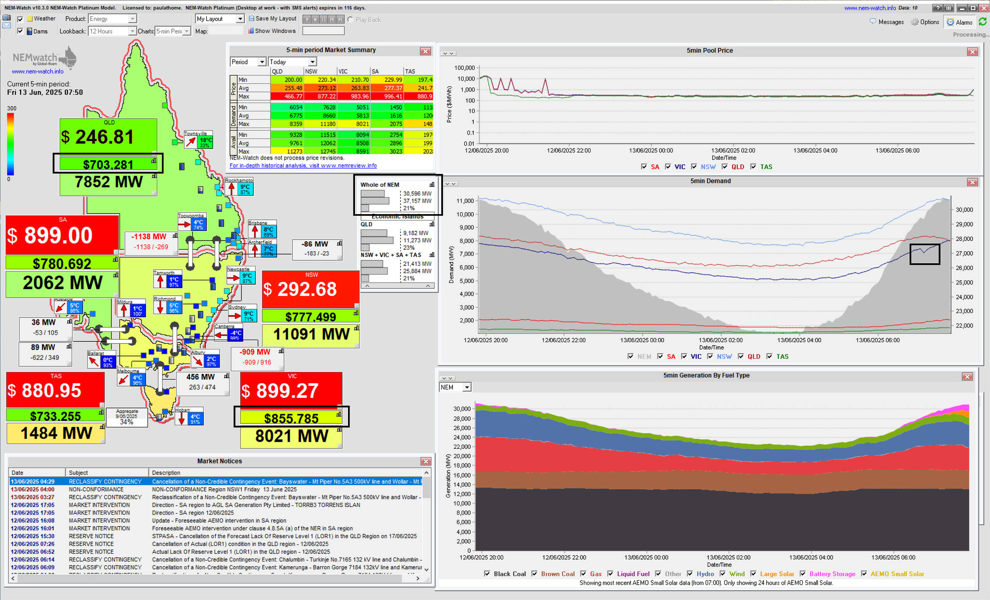Image resolution: width=990 pixels, height=600 pixels.
Task: Click the Townsville weather wind arrow
Action: click(190, 142)
